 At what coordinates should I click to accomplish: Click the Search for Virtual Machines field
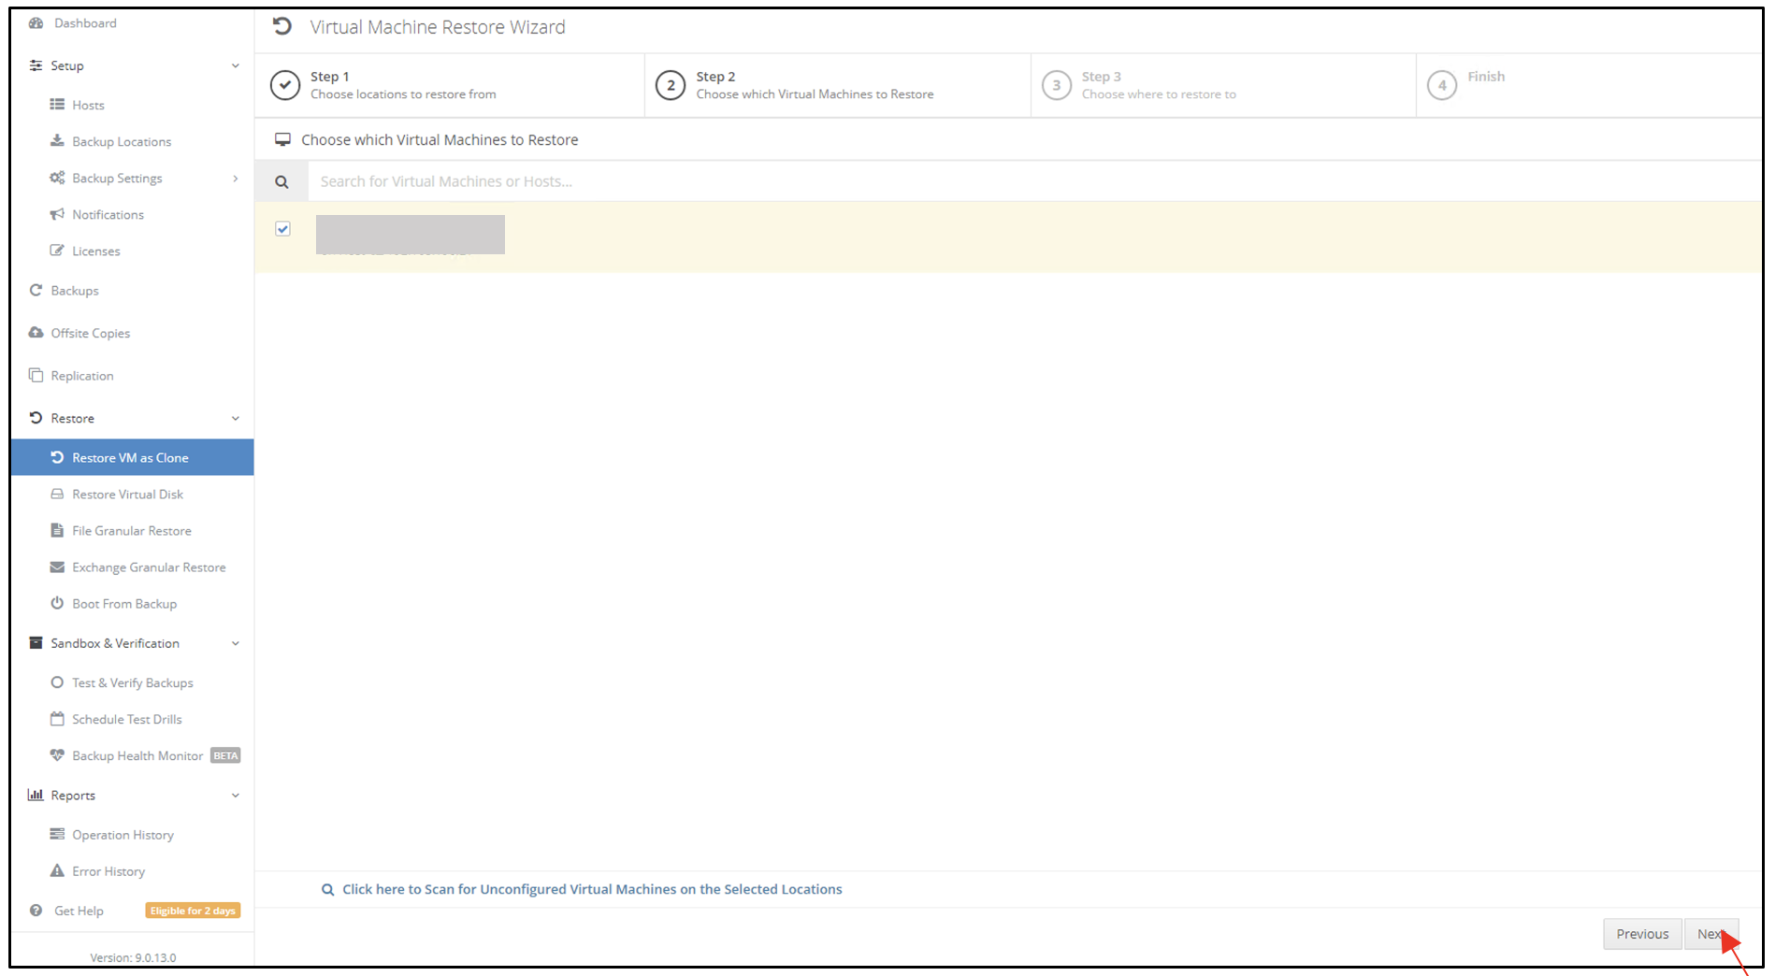coord(1034,181)
